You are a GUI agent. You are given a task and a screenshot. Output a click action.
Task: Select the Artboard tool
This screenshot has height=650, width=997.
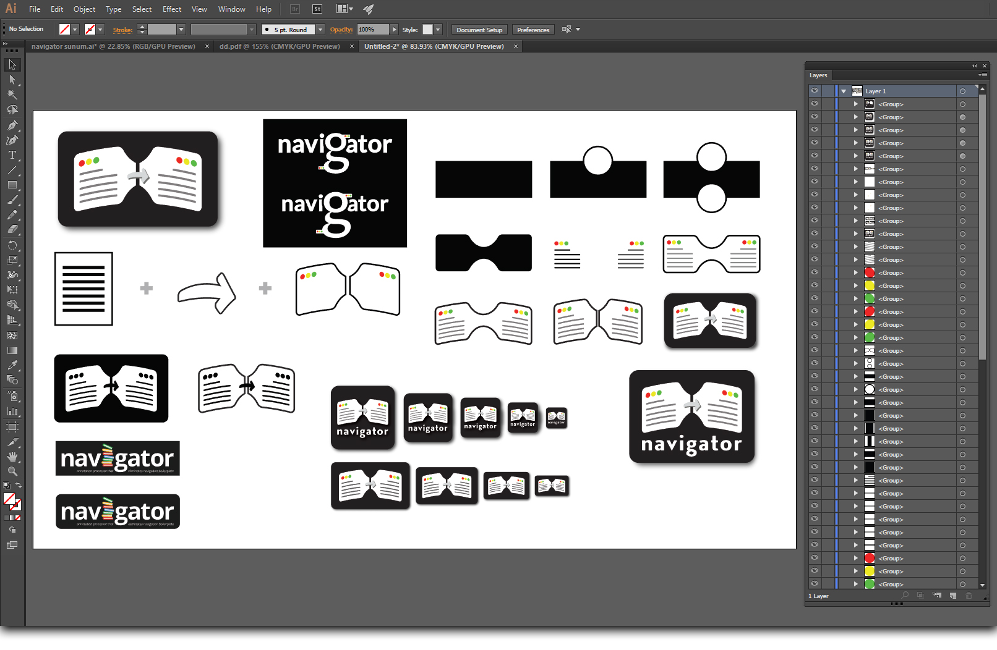click(x=12, y=426)
